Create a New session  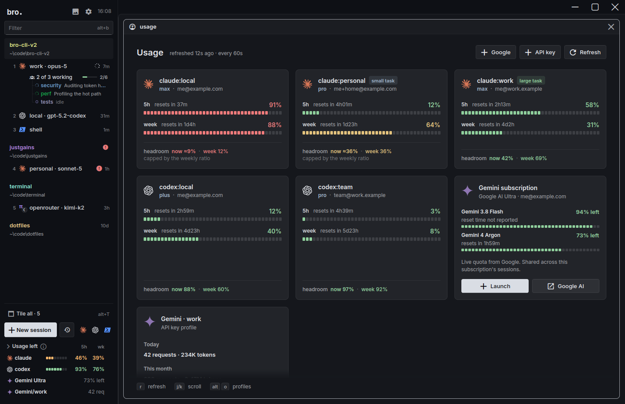point(30,330)
